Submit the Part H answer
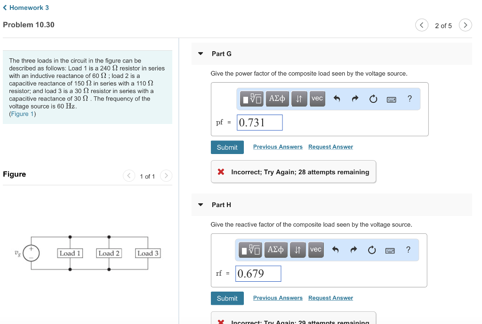The image size is (482, 324). click(x=227, y=298)
